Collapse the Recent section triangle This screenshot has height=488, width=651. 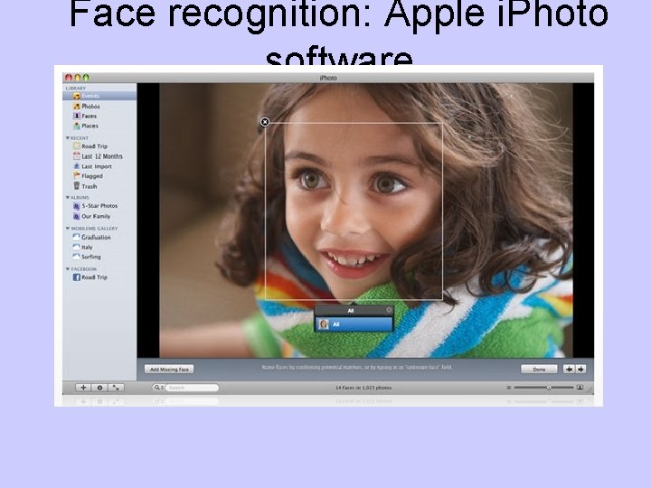click(68, 137)
